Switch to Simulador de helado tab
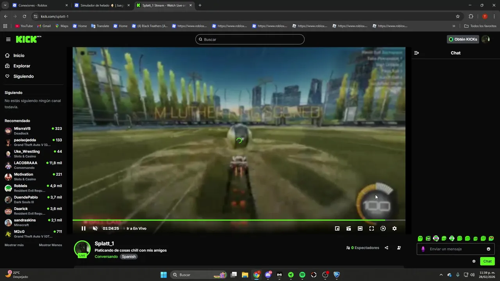 pos(102,5)
